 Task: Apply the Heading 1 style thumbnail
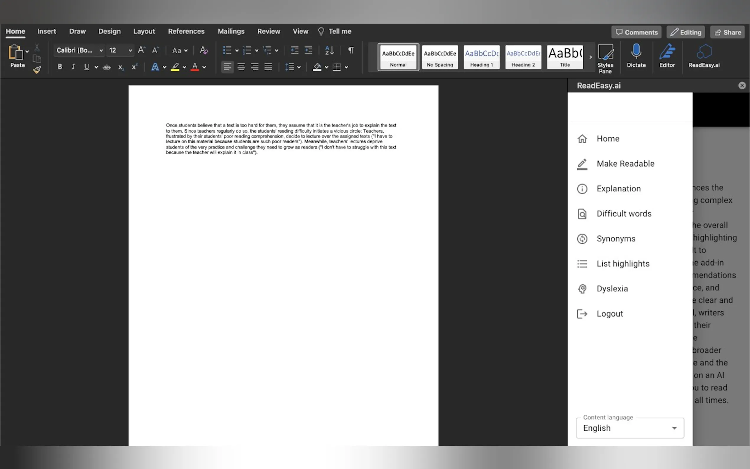[481, 57]
